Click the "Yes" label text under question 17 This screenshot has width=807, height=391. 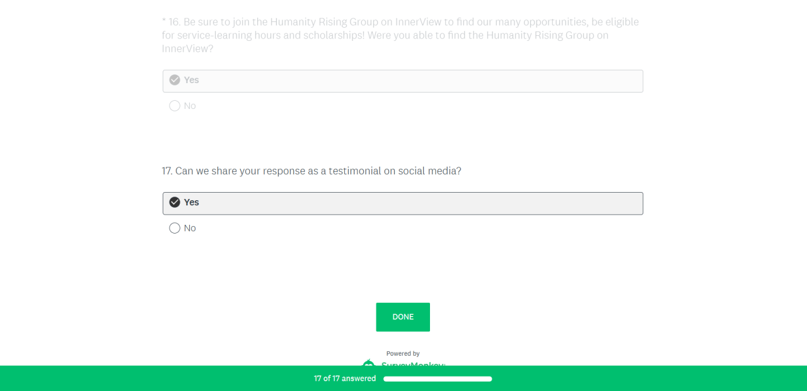click(191, 202)
